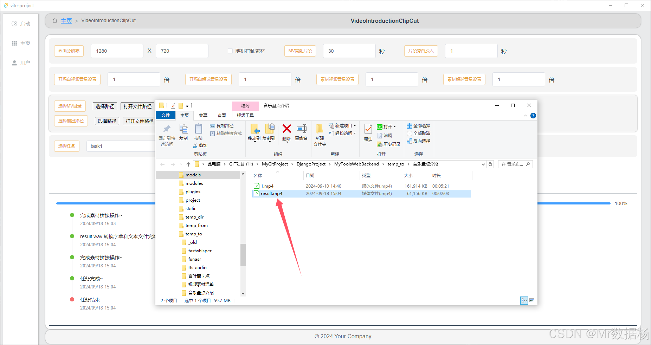Expand the address bar history dropdown

[483, 164]
